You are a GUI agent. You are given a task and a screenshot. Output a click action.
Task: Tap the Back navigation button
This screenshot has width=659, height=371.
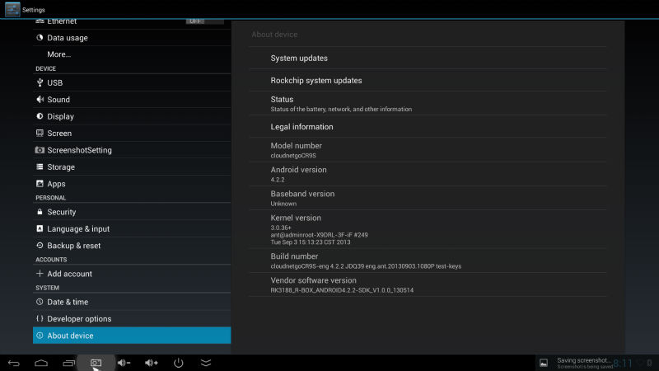[x=14, y=363]
